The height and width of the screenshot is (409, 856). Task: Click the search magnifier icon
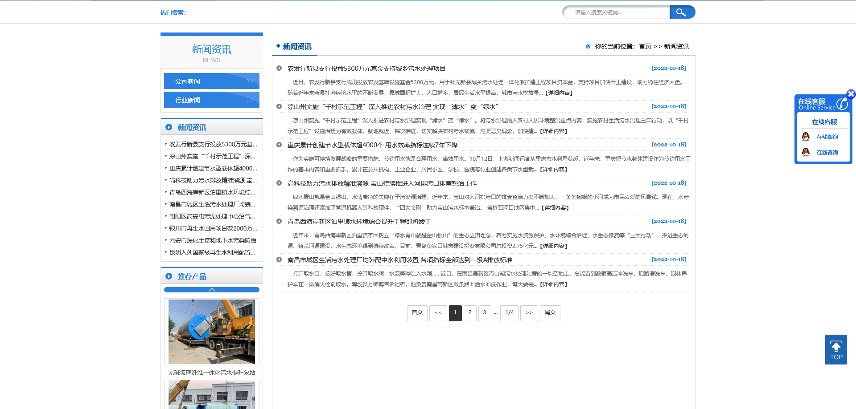click(682, 12)
